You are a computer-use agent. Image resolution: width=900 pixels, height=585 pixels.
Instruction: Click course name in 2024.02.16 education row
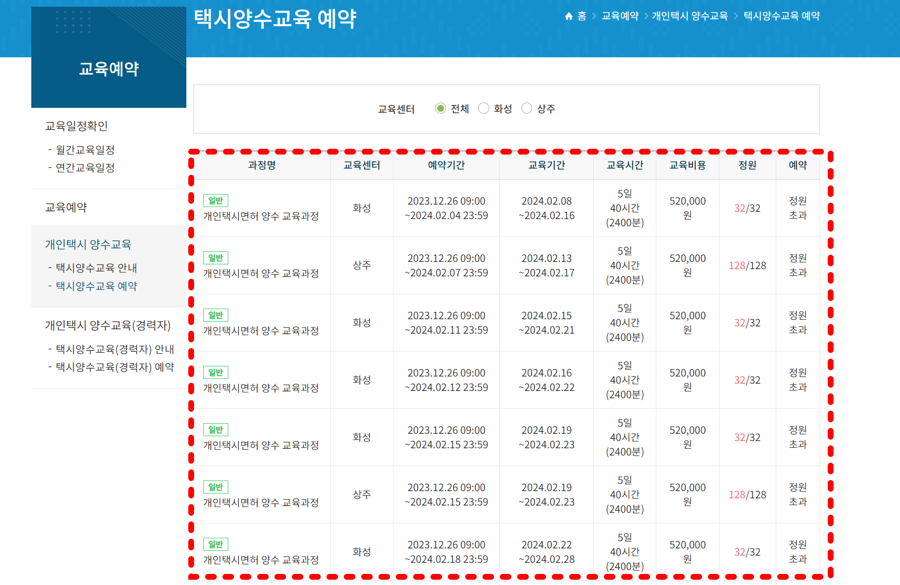click(261, 388)
